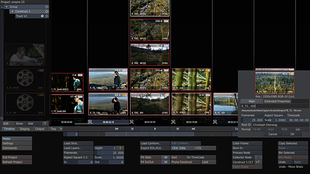
Task: Open the dropdown arrow next to Tray
Action: click(61, 129)
